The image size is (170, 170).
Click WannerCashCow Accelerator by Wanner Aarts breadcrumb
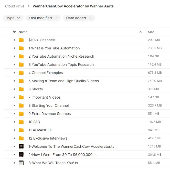73,6
